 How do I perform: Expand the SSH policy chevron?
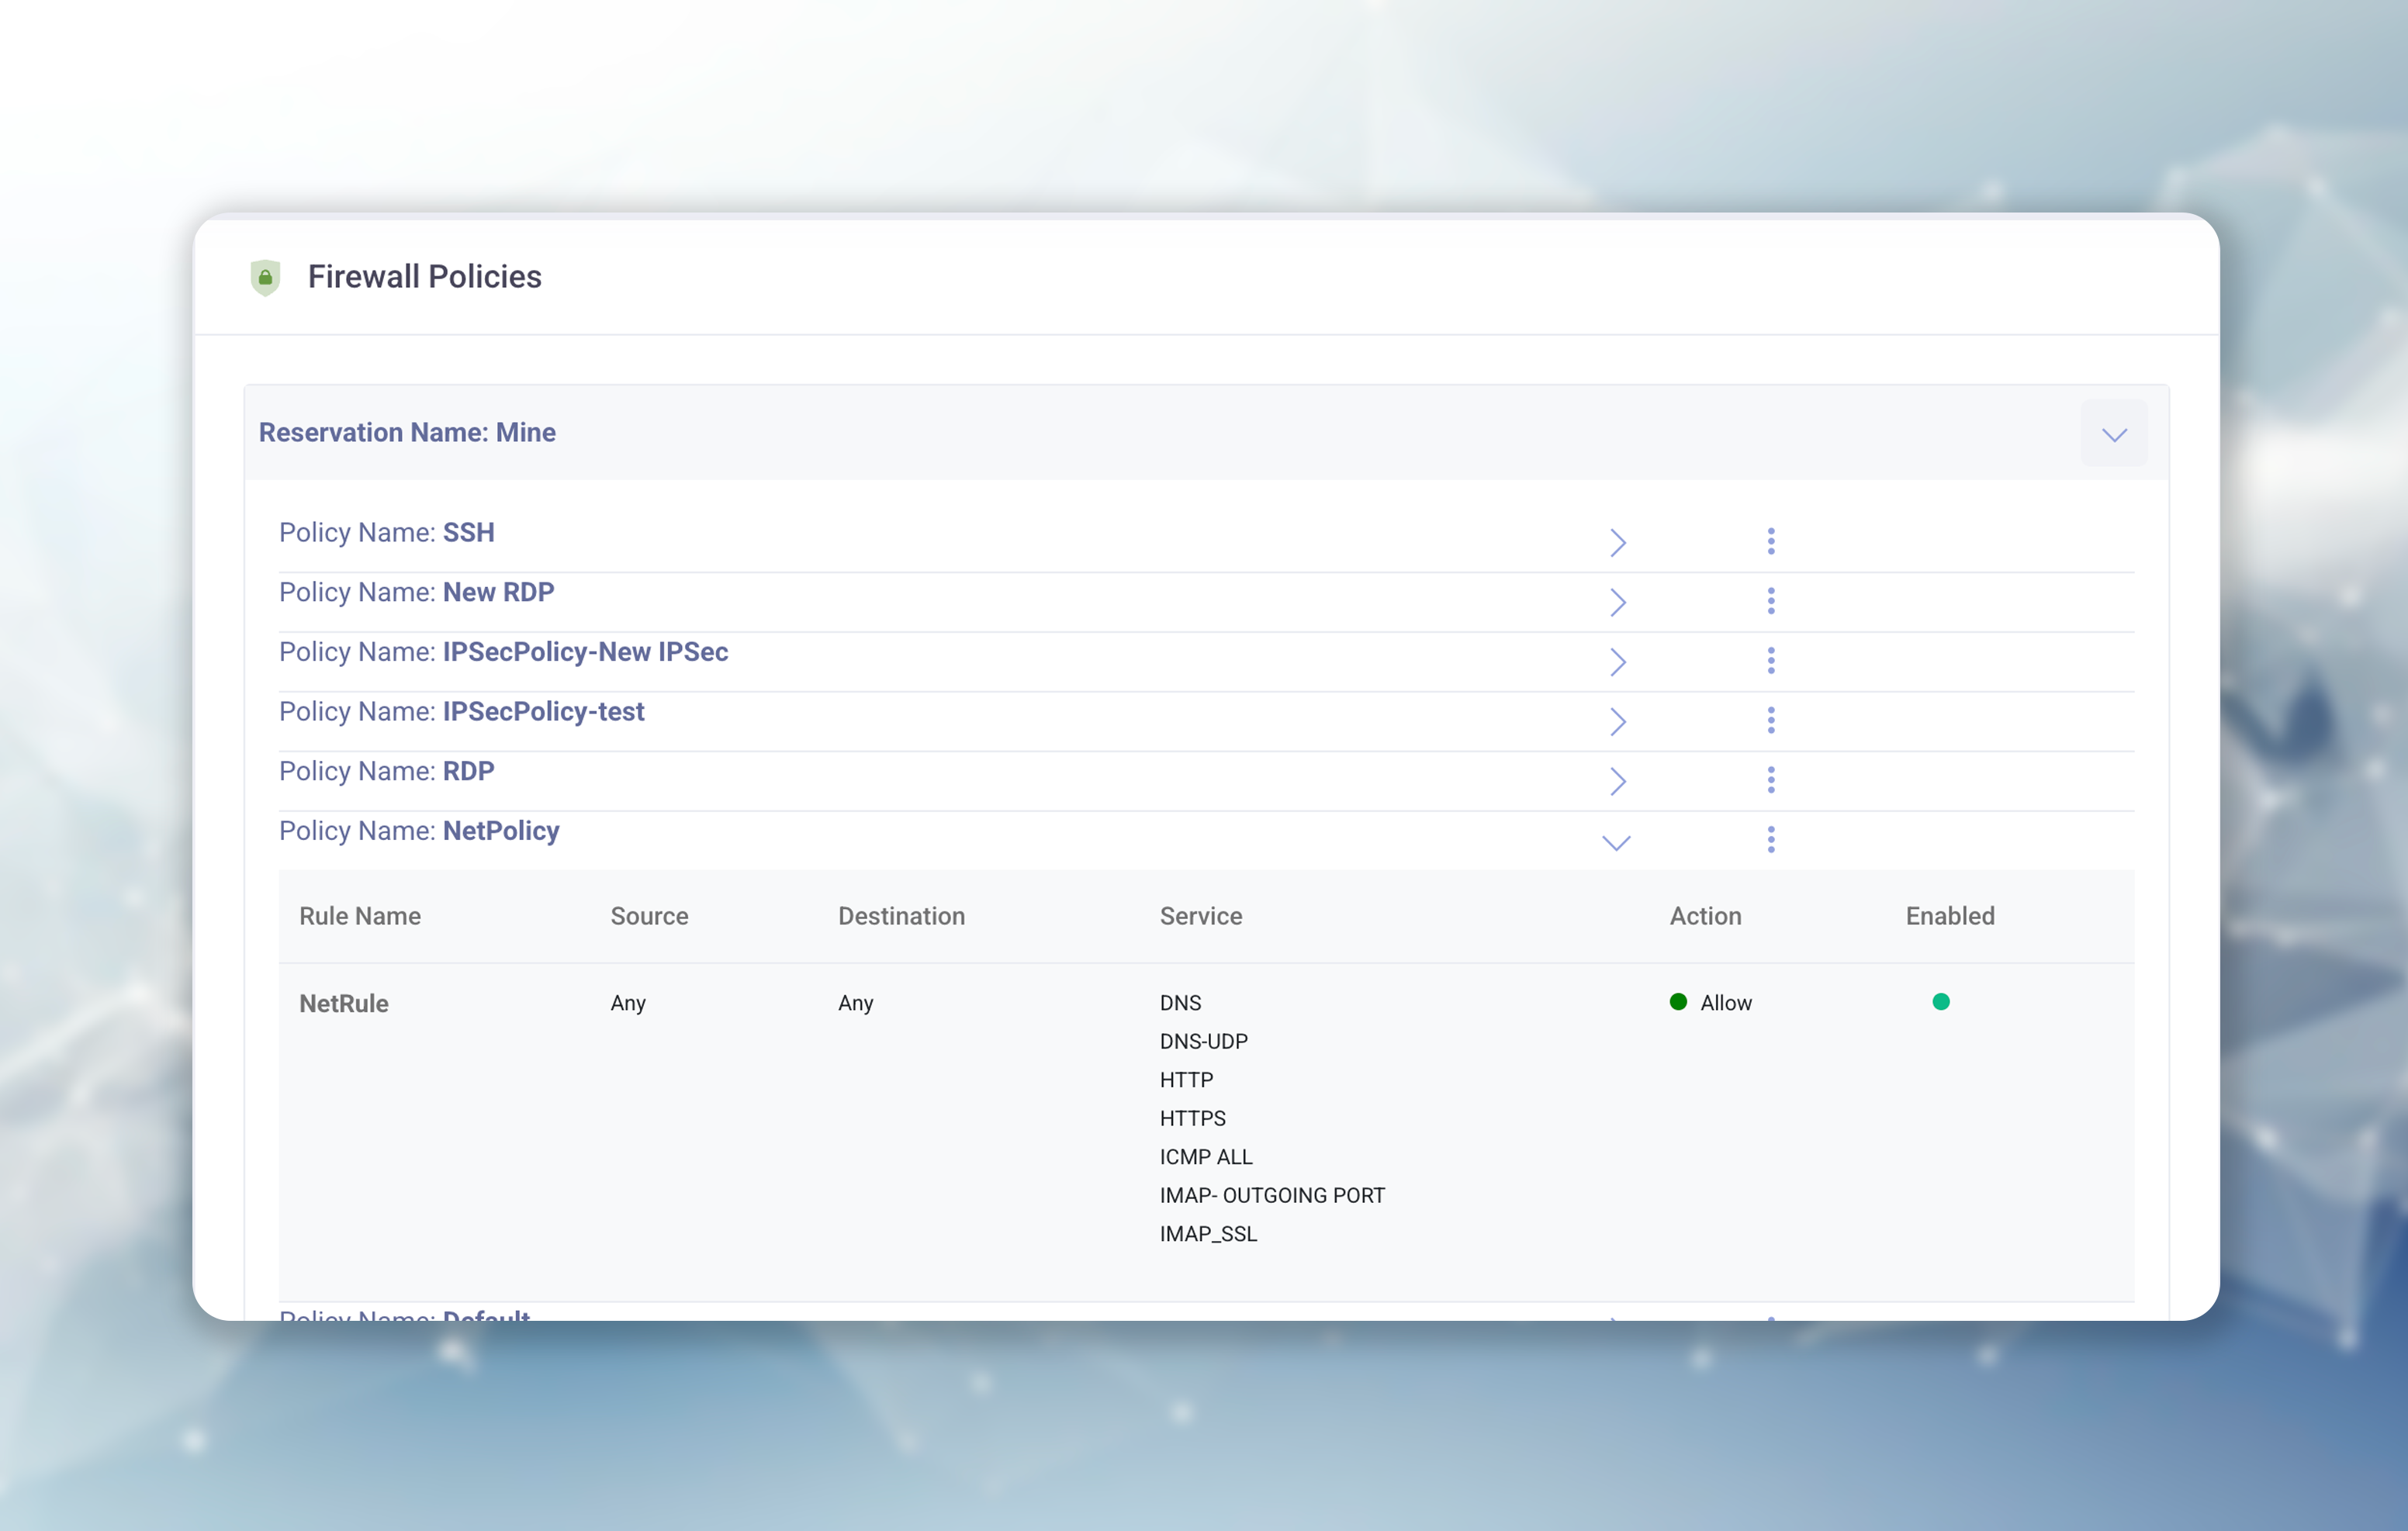[1617, 542]
